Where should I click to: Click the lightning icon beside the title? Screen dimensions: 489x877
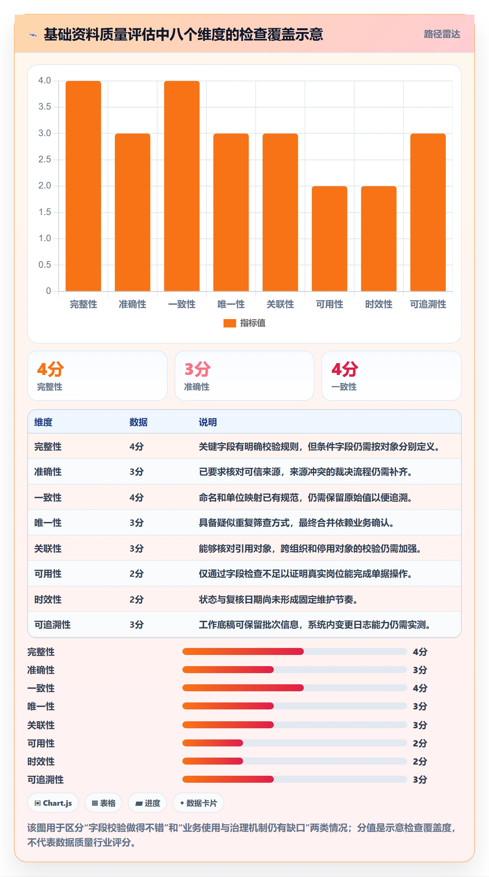click(x=33, y=35)
